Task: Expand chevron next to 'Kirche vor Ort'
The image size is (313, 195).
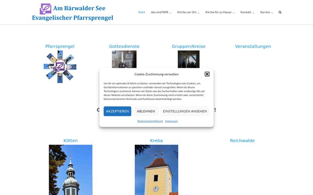Action: (x=198, y=13)
